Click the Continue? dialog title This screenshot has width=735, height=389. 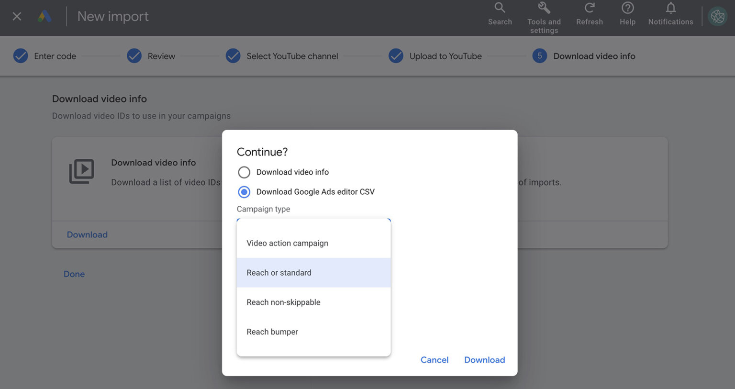(x=262, y=152)
